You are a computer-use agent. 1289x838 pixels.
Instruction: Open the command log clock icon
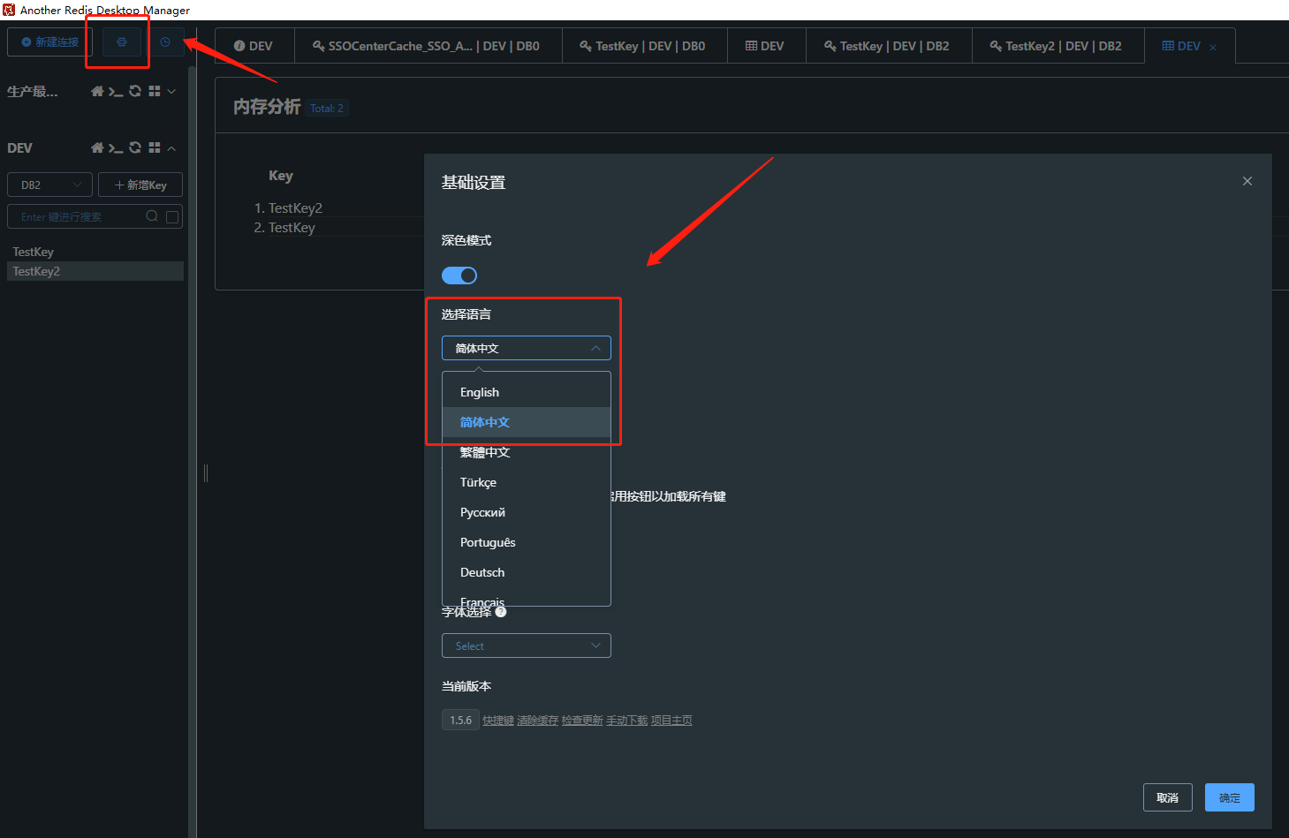165,42
